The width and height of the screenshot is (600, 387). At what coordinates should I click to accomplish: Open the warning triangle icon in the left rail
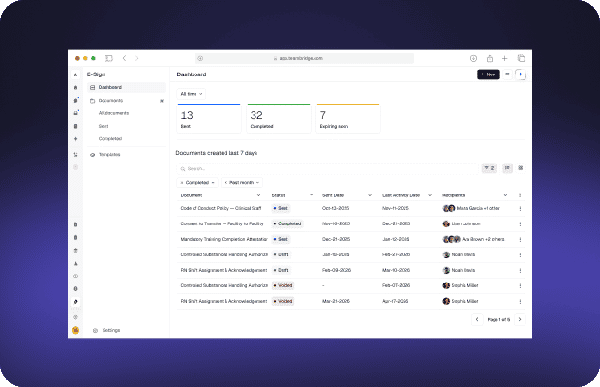coord(75,263)
